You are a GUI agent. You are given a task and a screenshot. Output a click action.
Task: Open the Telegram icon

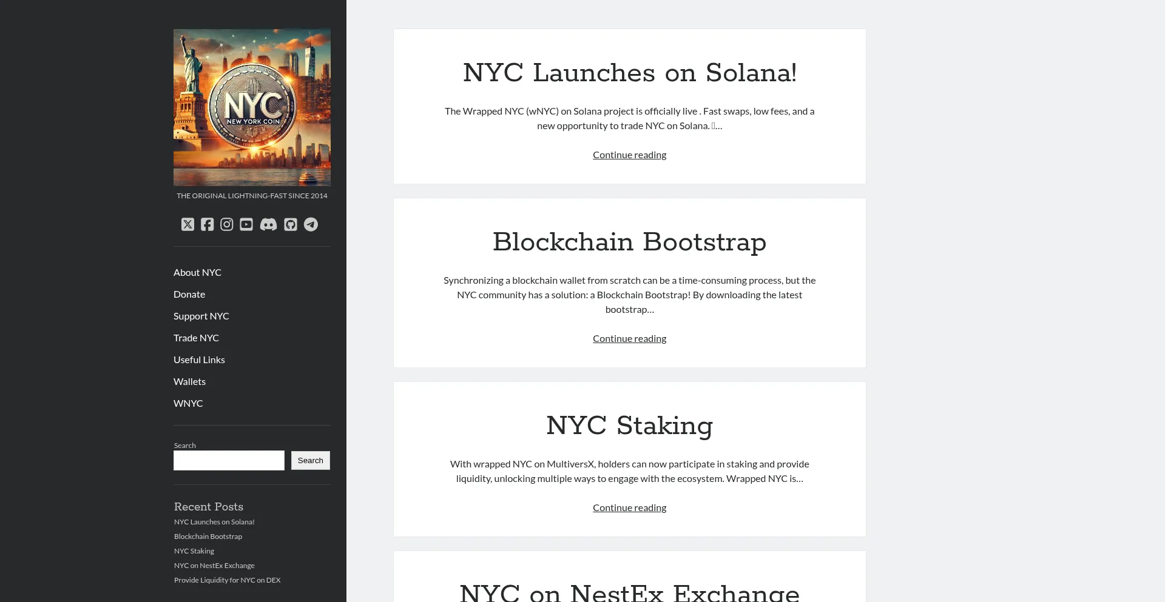coord(311,224)
